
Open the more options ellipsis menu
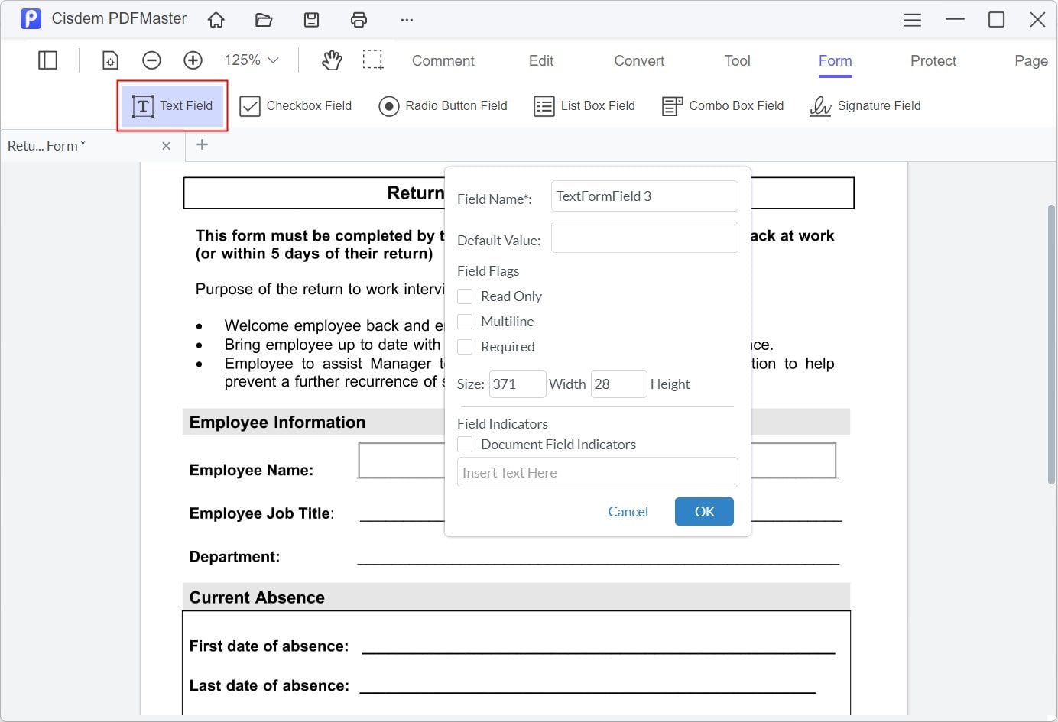pos(406,19)
